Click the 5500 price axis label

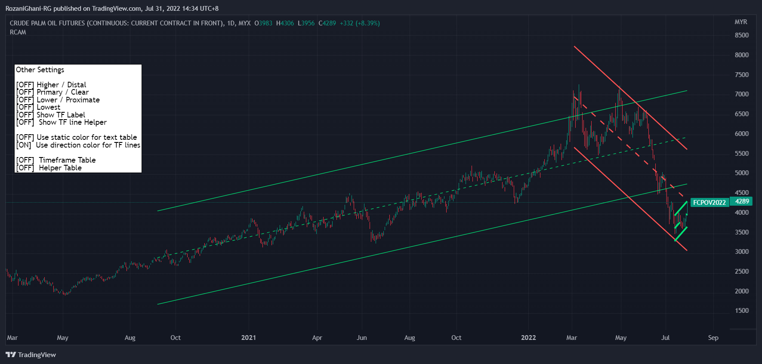[742, 154]
